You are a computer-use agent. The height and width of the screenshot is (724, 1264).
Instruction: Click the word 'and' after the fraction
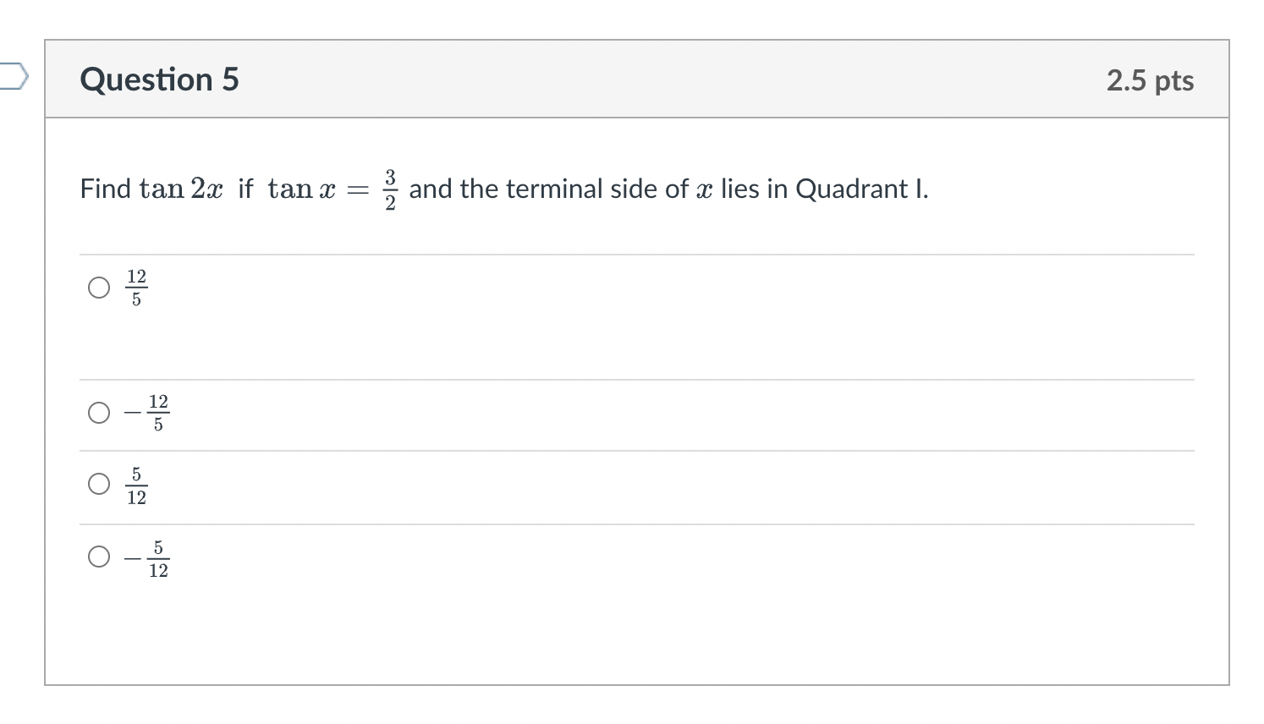pos(431,189)
